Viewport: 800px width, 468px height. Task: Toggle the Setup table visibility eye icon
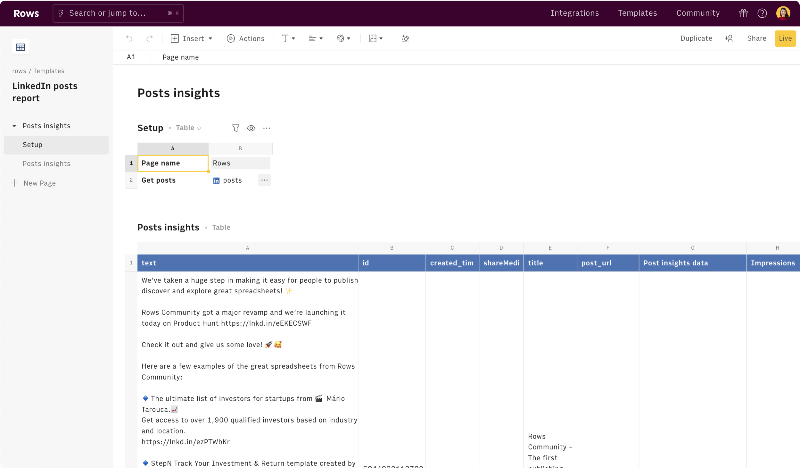251,128
